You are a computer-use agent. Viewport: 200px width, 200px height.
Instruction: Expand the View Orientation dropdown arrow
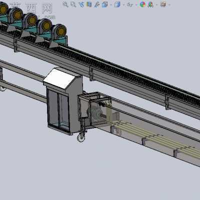click(x=111, y=5)
